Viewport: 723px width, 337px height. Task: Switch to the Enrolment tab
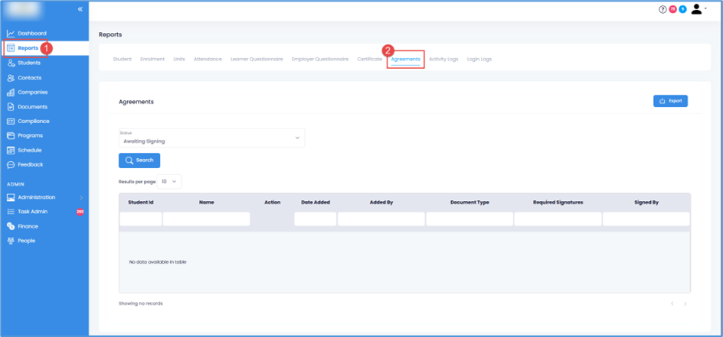pyautogui.click(x=152, y=59)
